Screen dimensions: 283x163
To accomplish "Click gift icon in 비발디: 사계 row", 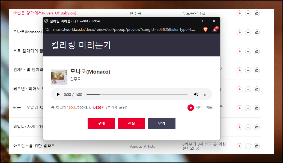I will (257, 127).
